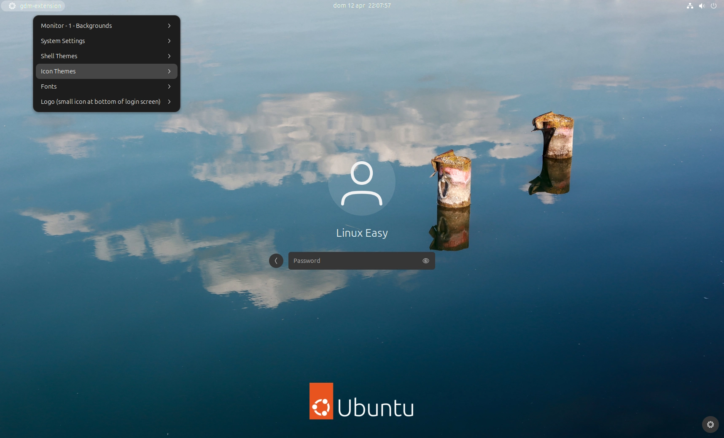Open the network status icon
The width and height of the screenshot is (724, 438).
click(690, 6)
